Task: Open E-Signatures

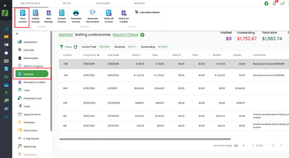Action: [x=28, y=138]
